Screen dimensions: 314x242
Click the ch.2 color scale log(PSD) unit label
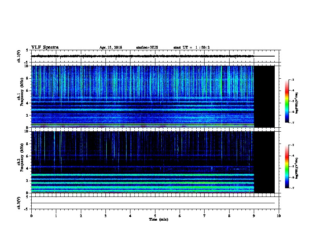[x=297, y=168]
